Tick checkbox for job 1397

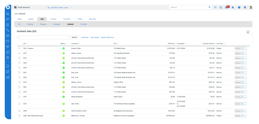(x=19, y=97)
